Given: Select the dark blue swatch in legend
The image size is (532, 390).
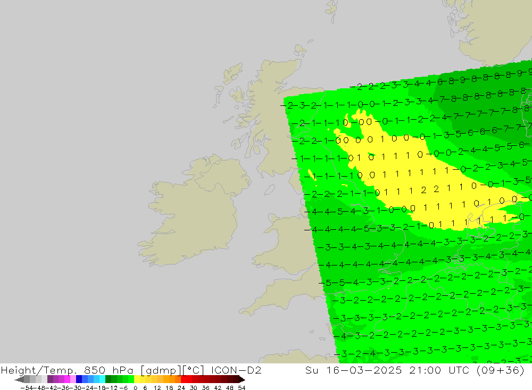Looking at the screenshot, I should (x=79, y=379).
